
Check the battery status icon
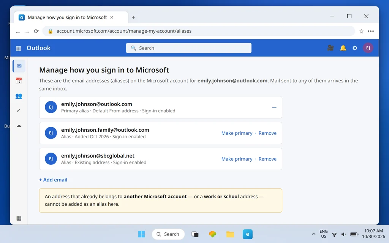[x=354, y=234]
